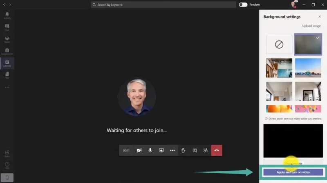Turn on camera in meeting toolbar

(x=139, y=150)
